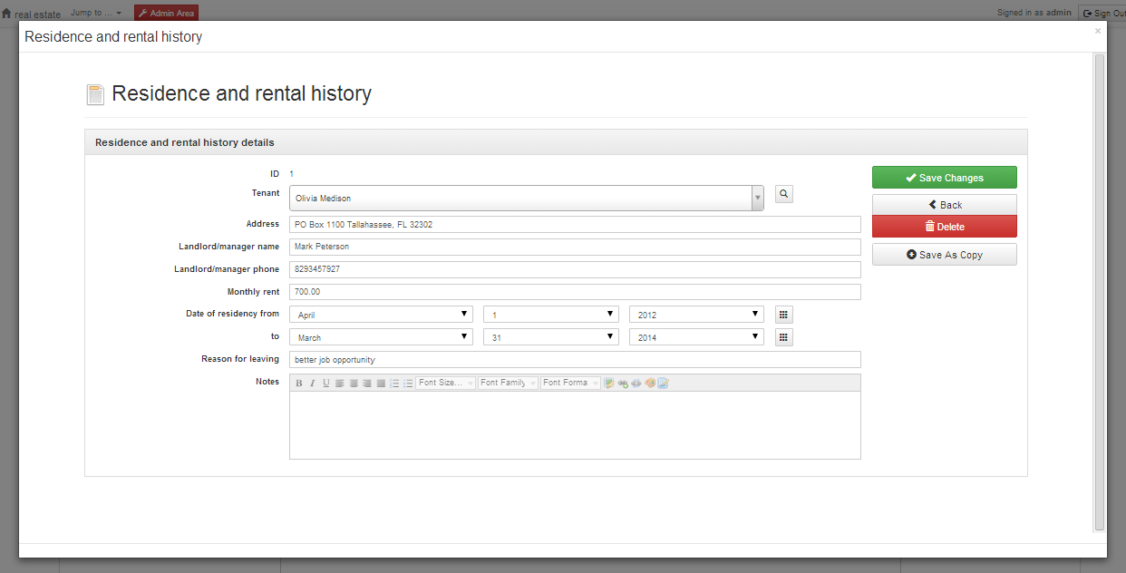Click the Save Changes button

(x=944, y=178)
